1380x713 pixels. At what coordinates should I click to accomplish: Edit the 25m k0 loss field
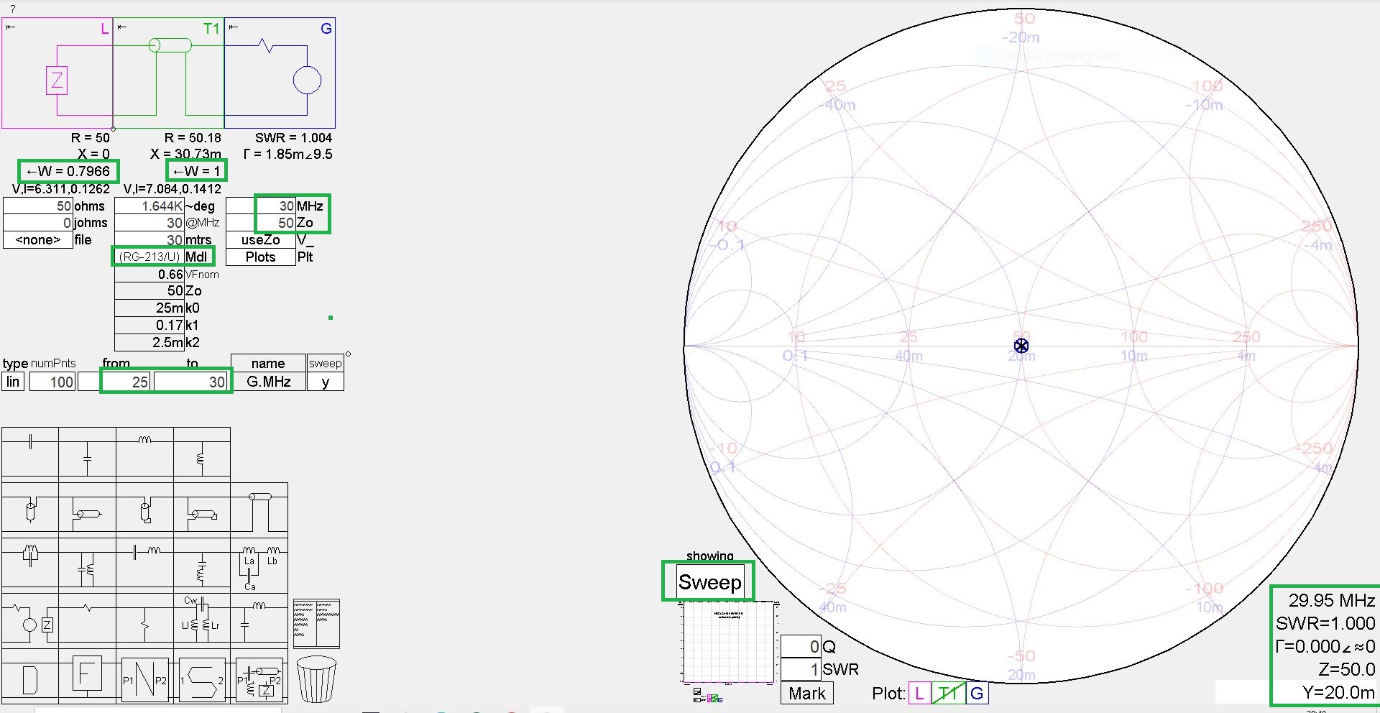[149, 308]
